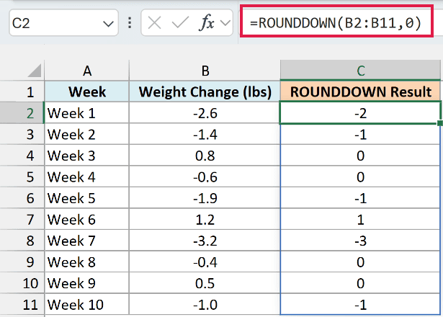Select the Week 1 cell
443x317 pixels.
[86, 112]
